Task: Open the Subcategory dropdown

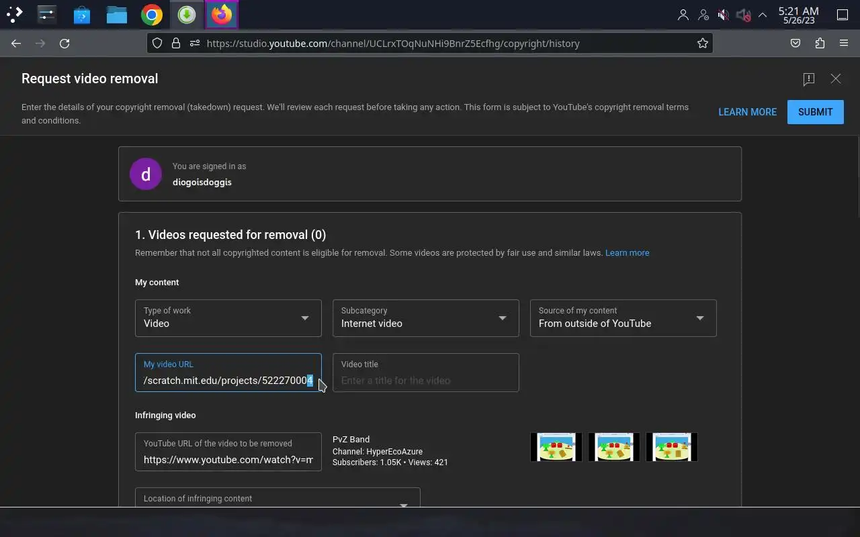Action: pyautogui.click(x=426, y=318)
